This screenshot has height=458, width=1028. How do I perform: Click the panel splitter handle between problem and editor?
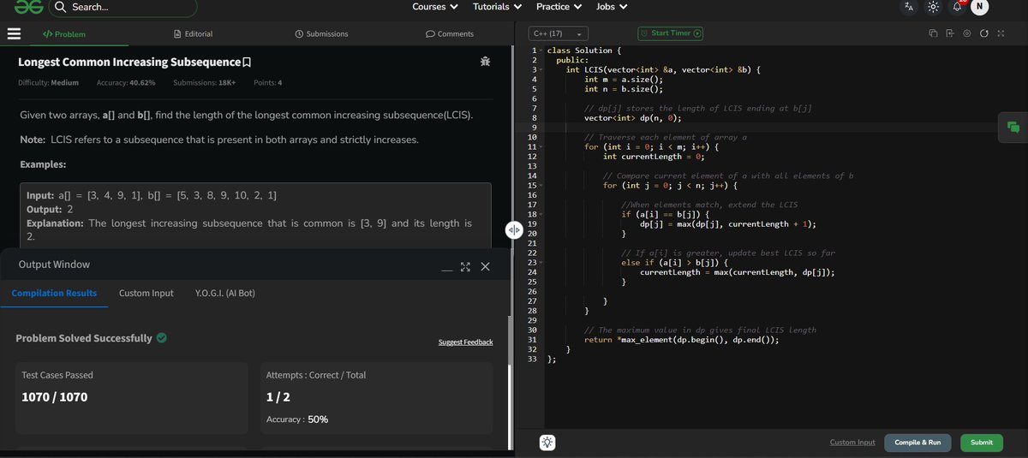514,229
